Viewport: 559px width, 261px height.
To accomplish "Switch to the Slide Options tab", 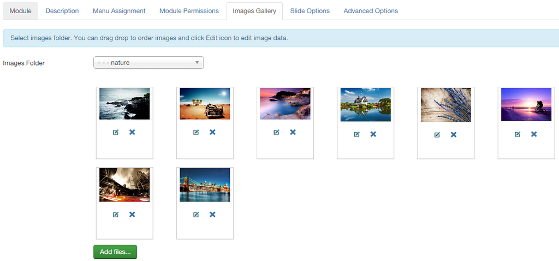I will 310,11.
